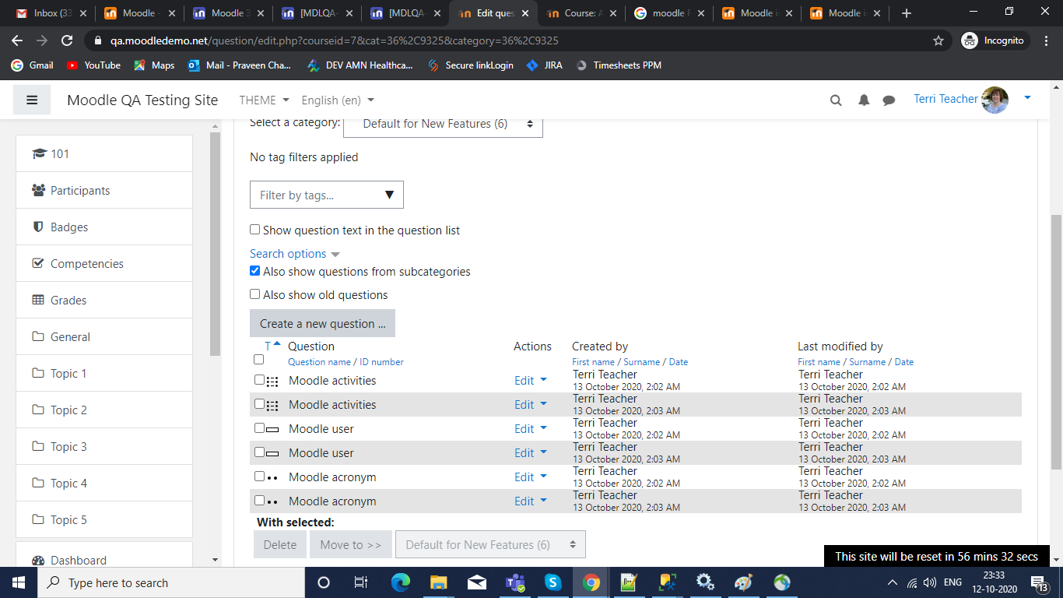Open the Select a category dropdown
The image size is (1063, 598).
(x=443, y=124)
